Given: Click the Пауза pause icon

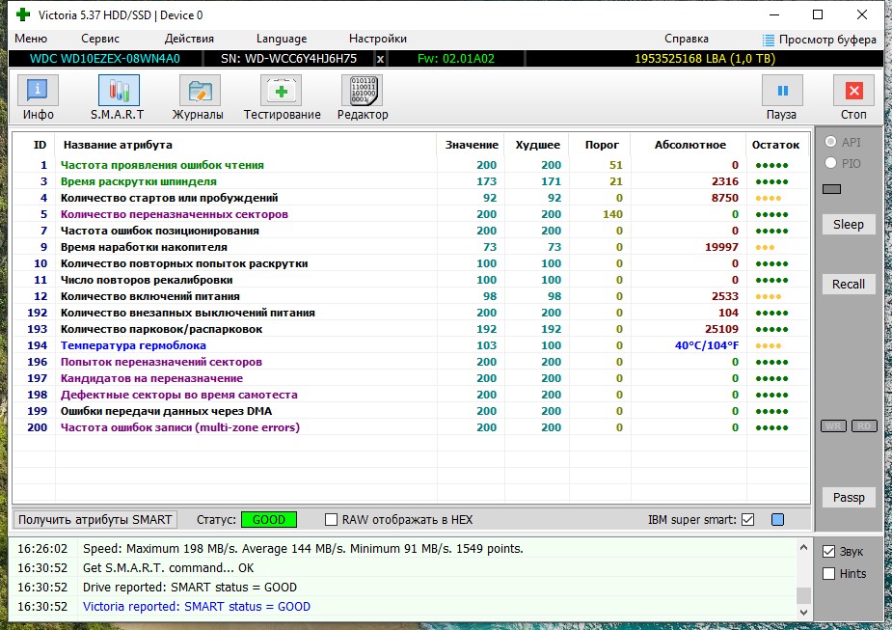Looking at the screenshot, I should coord(782,91).
